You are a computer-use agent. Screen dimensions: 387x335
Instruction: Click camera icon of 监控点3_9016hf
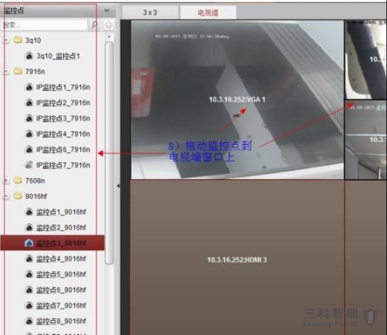(x=29, y=243)
